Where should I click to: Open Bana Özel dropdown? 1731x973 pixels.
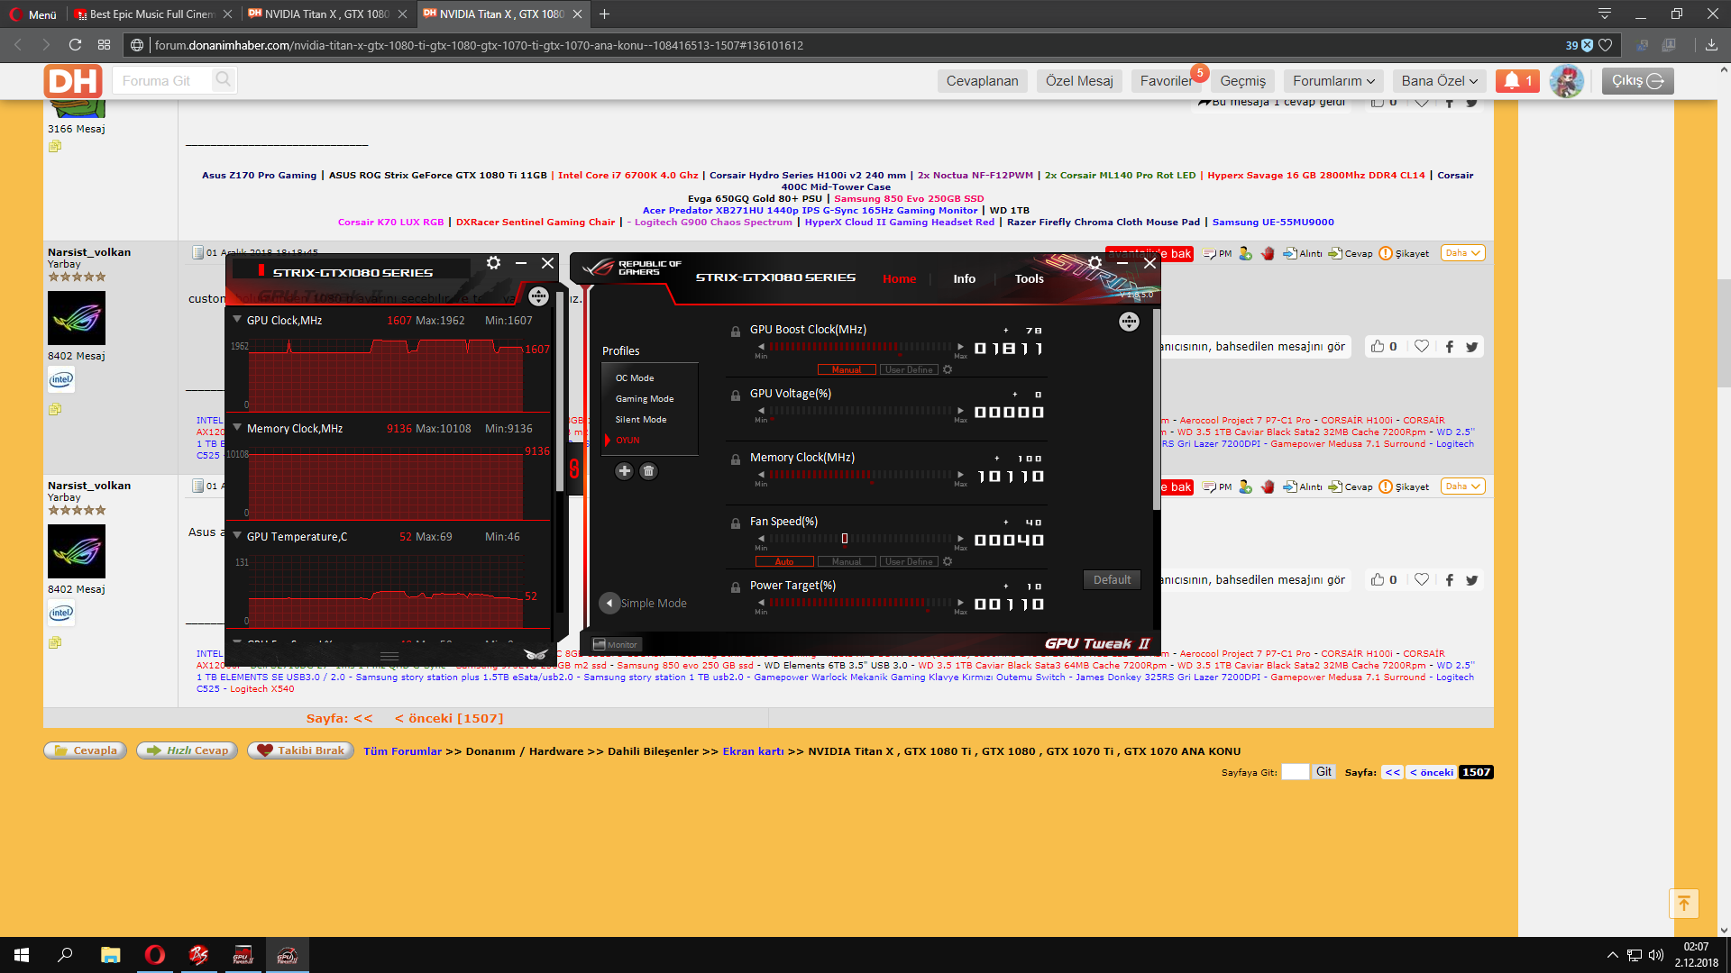click(1439, 81)
